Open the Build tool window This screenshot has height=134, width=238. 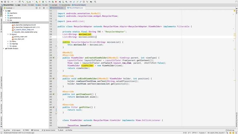point(61,130)
